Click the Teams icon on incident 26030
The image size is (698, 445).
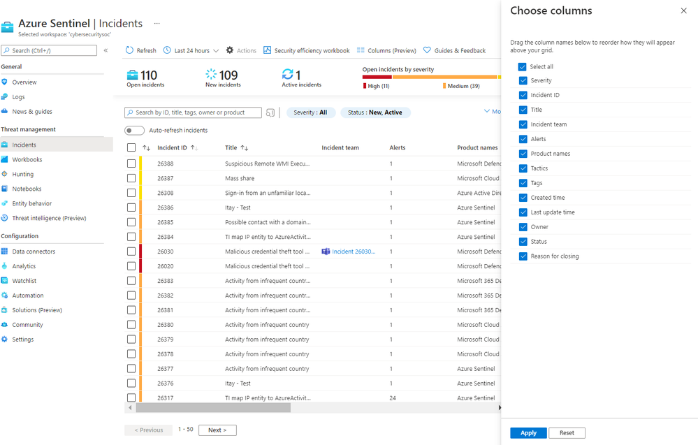click(x=326, y=251)
